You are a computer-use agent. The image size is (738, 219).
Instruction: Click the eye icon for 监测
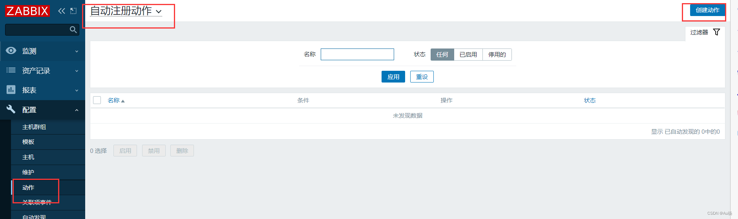[x=11, y=51]
